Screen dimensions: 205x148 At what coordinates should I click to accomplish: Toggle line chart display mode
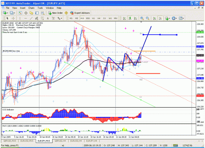[135, 18]
